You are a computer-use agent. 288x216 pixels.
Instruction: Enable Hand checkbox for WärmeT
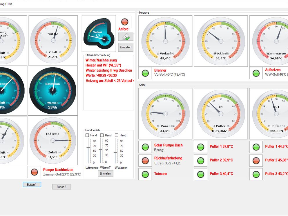click(102, 135)
